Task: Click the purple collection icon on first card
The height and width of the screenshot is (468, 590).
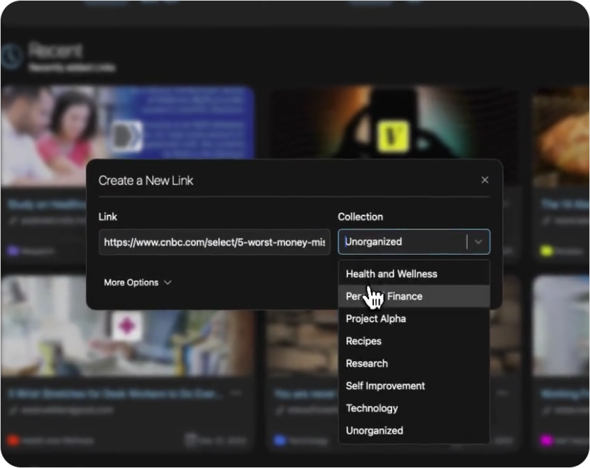Action: pos(13,250)
